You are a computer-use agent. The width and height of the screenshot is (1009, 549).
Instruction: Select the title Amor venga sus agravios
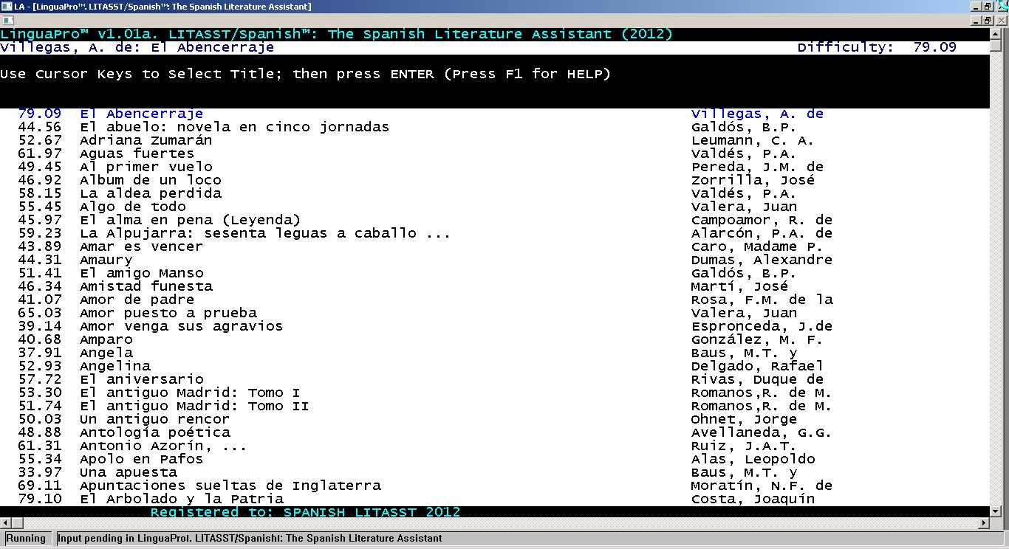tap(181, 326)
